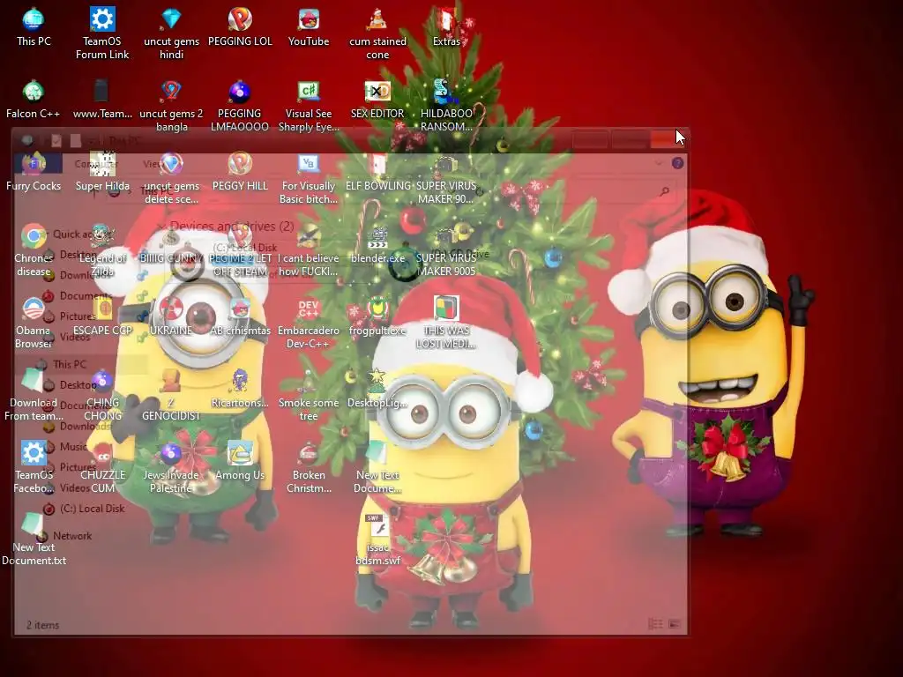Screen dimensions: 903x677
Task: Open the New Text Document.txt file
Action: (34, 540)
